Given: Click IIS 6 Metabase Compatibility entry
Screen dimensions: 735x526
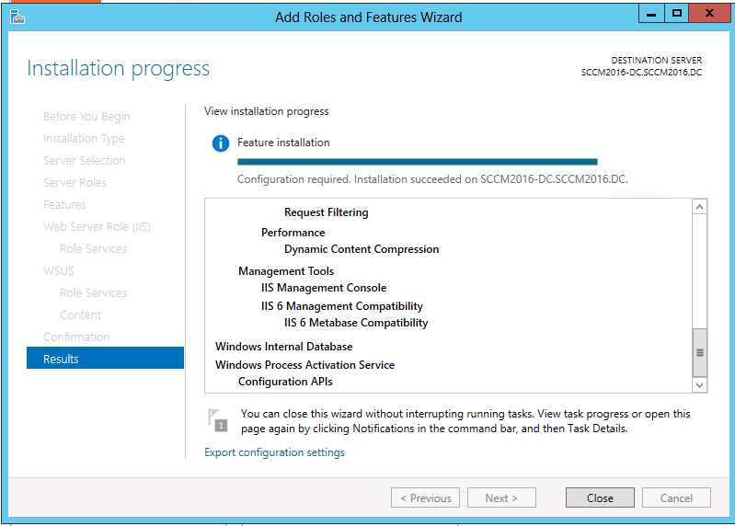Looking at the screenshot, I should 356,323.
